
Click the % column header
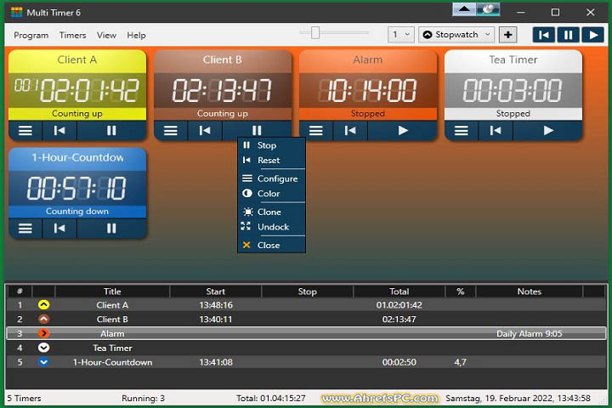tap(461, 292)
